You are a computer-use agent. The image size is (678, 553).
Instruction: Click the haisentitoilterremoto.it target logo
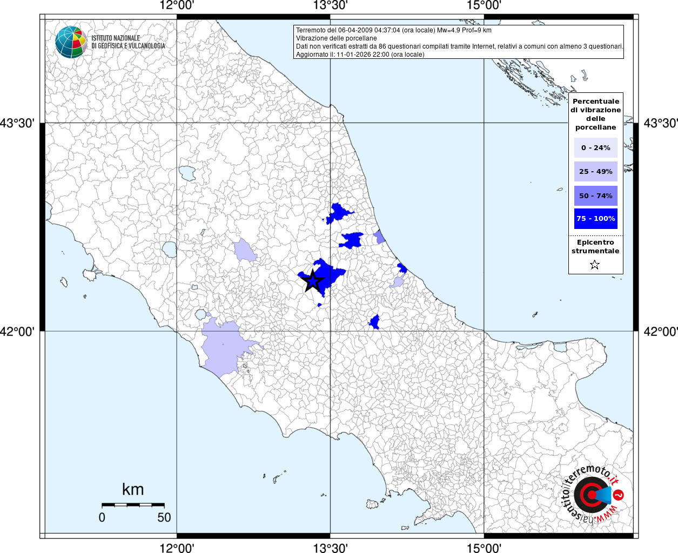590,495
